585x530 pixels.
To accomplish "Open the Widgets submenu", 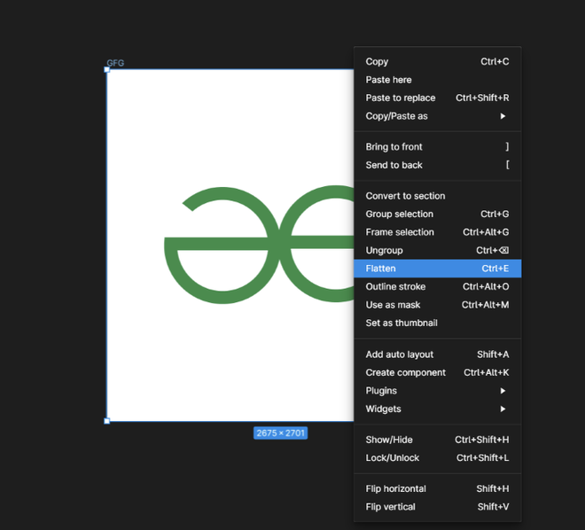I will pyautogui.click(x=437, y=409).
